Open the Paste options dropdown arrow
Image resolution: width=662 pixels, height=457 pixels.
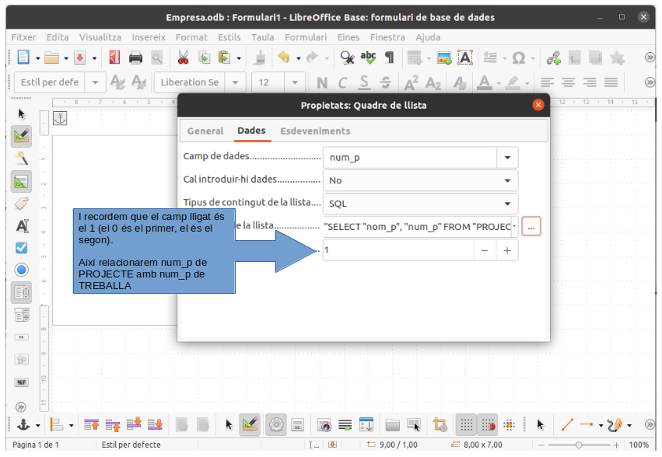pos(239,58)
